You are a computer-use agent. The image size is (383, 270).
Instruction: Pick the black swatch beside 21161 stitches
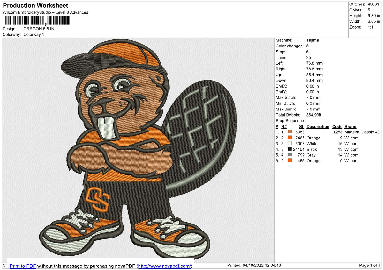290,149
